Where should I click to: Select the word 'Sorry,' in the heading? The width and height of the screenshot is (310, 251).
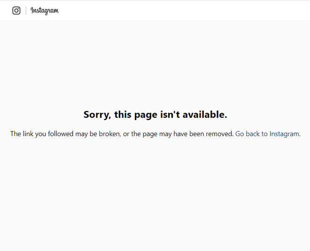[97, 115]
